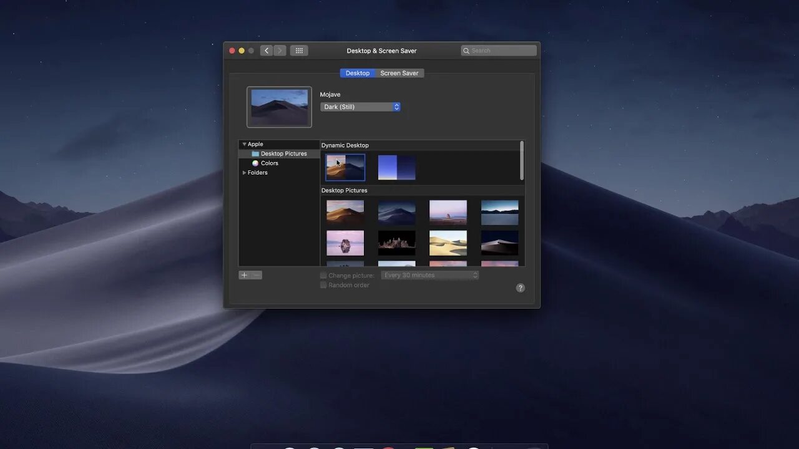Click the Mojave wallpaper name label

click(330, 95)
